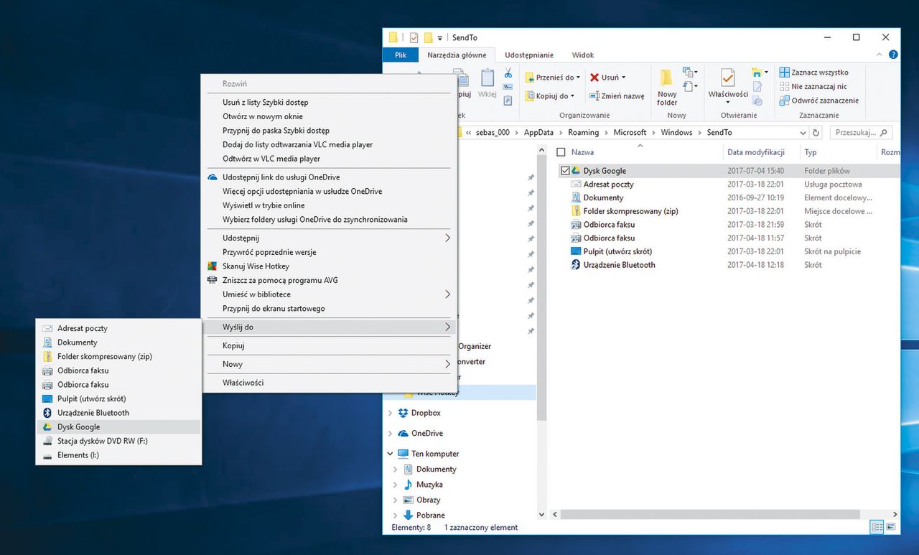Screen dimensions: 919x555
Task: Click Roaming in the address breadcrumb
Action: pyautogui.click(x=583, y=133)
